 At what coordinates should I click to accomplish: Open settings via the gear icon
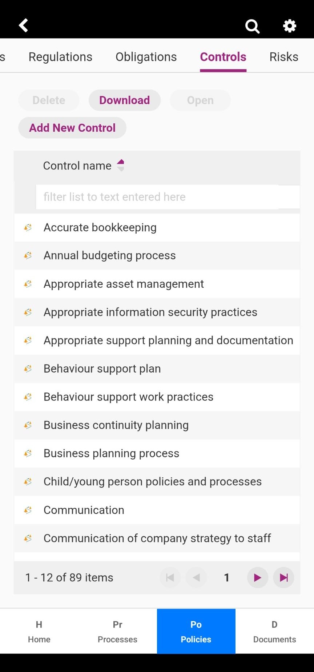(290, 26)
